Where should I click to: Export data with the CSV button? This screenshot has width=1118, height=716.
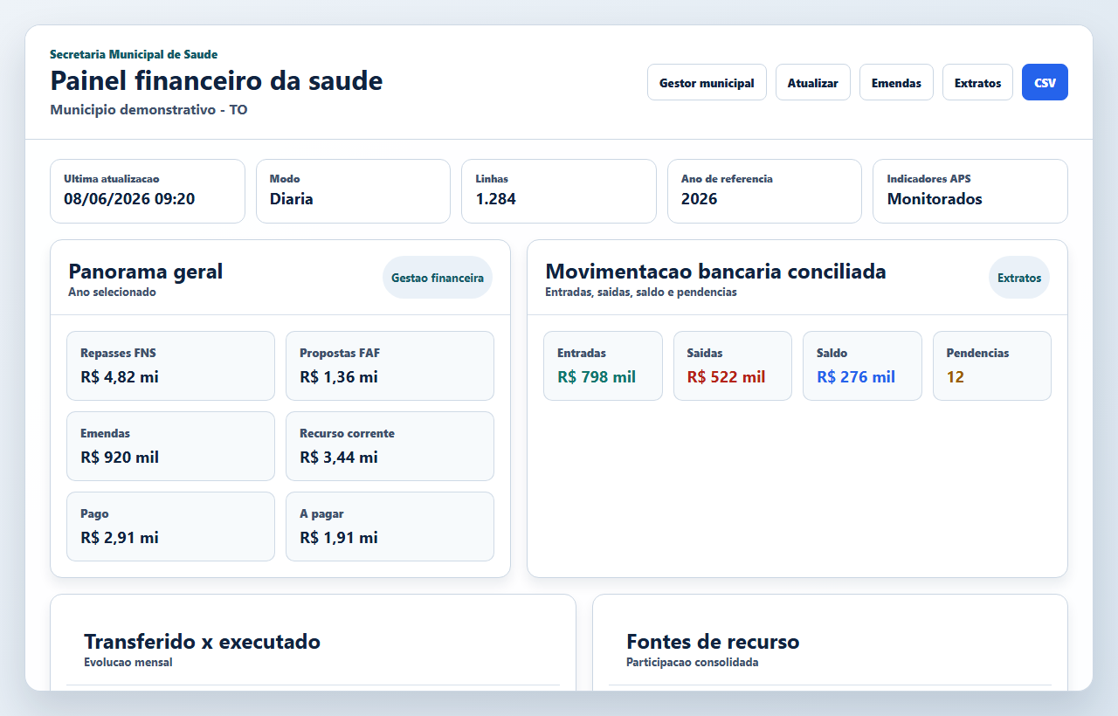point(1045,82)
